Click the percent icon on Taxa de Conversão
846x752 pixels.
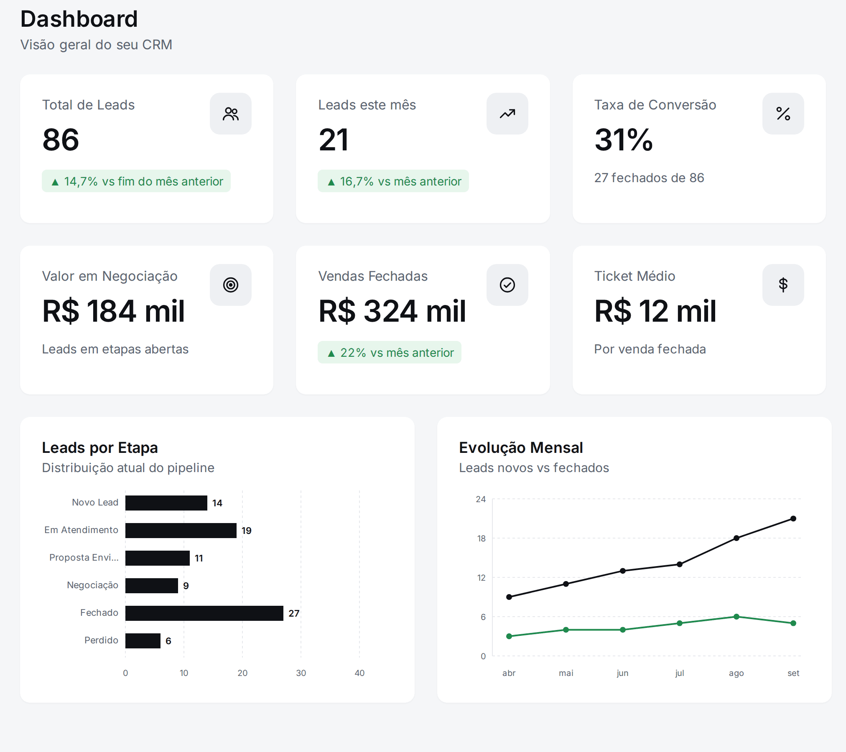(783, 114)
